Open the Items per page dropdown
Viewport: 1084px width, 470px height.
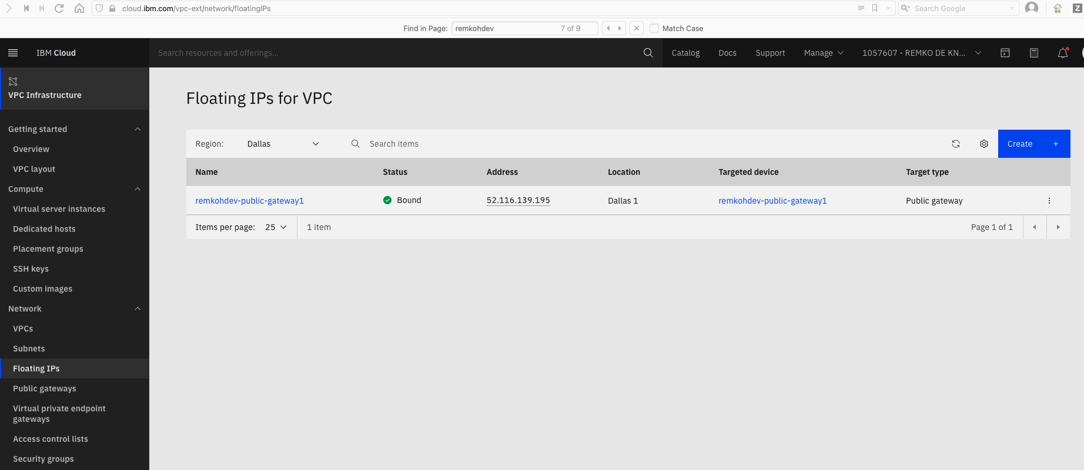[276, 227]
